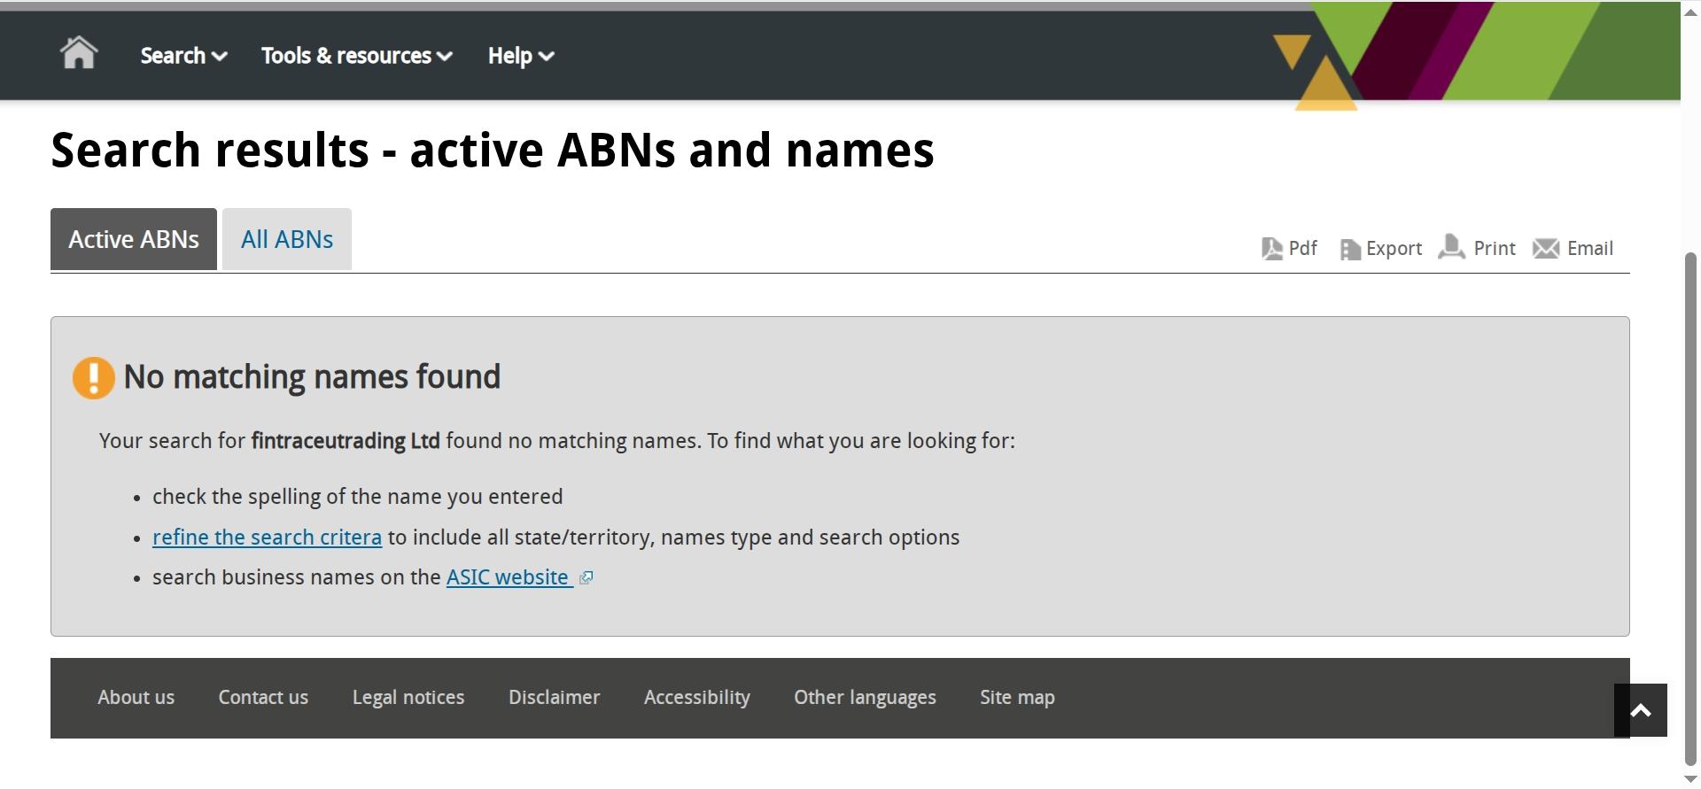
Task: Click the Email envelope icon
Action: pyautogui.click(x=1546, y=249)
